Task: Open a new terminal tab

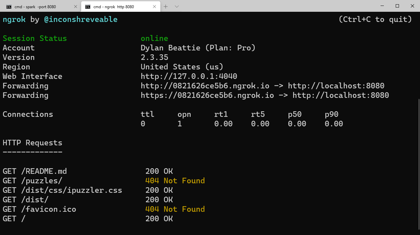Action: 166,7
